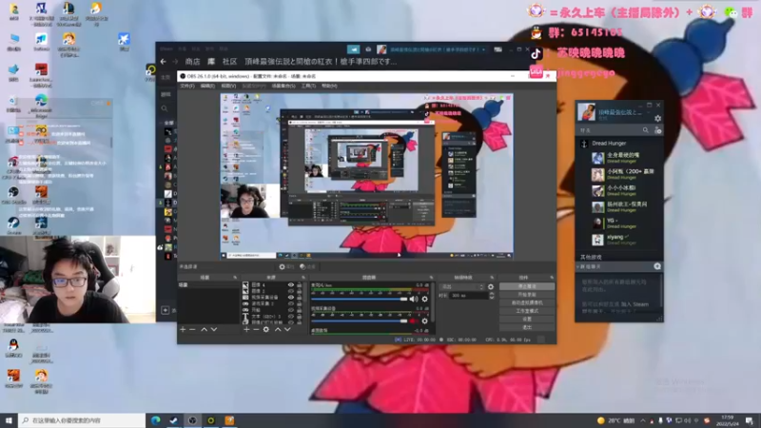Adjust first mixer channel volume slider
The height and width of the screenshot is (428, 761).
pyautogui.click(x=360, y=299)
